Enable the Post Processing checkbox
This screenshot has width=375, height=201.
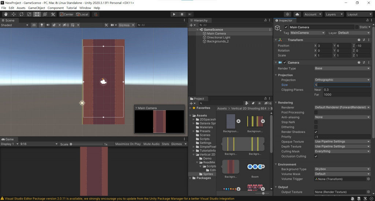pyautogui.click(x=316, y=112)
